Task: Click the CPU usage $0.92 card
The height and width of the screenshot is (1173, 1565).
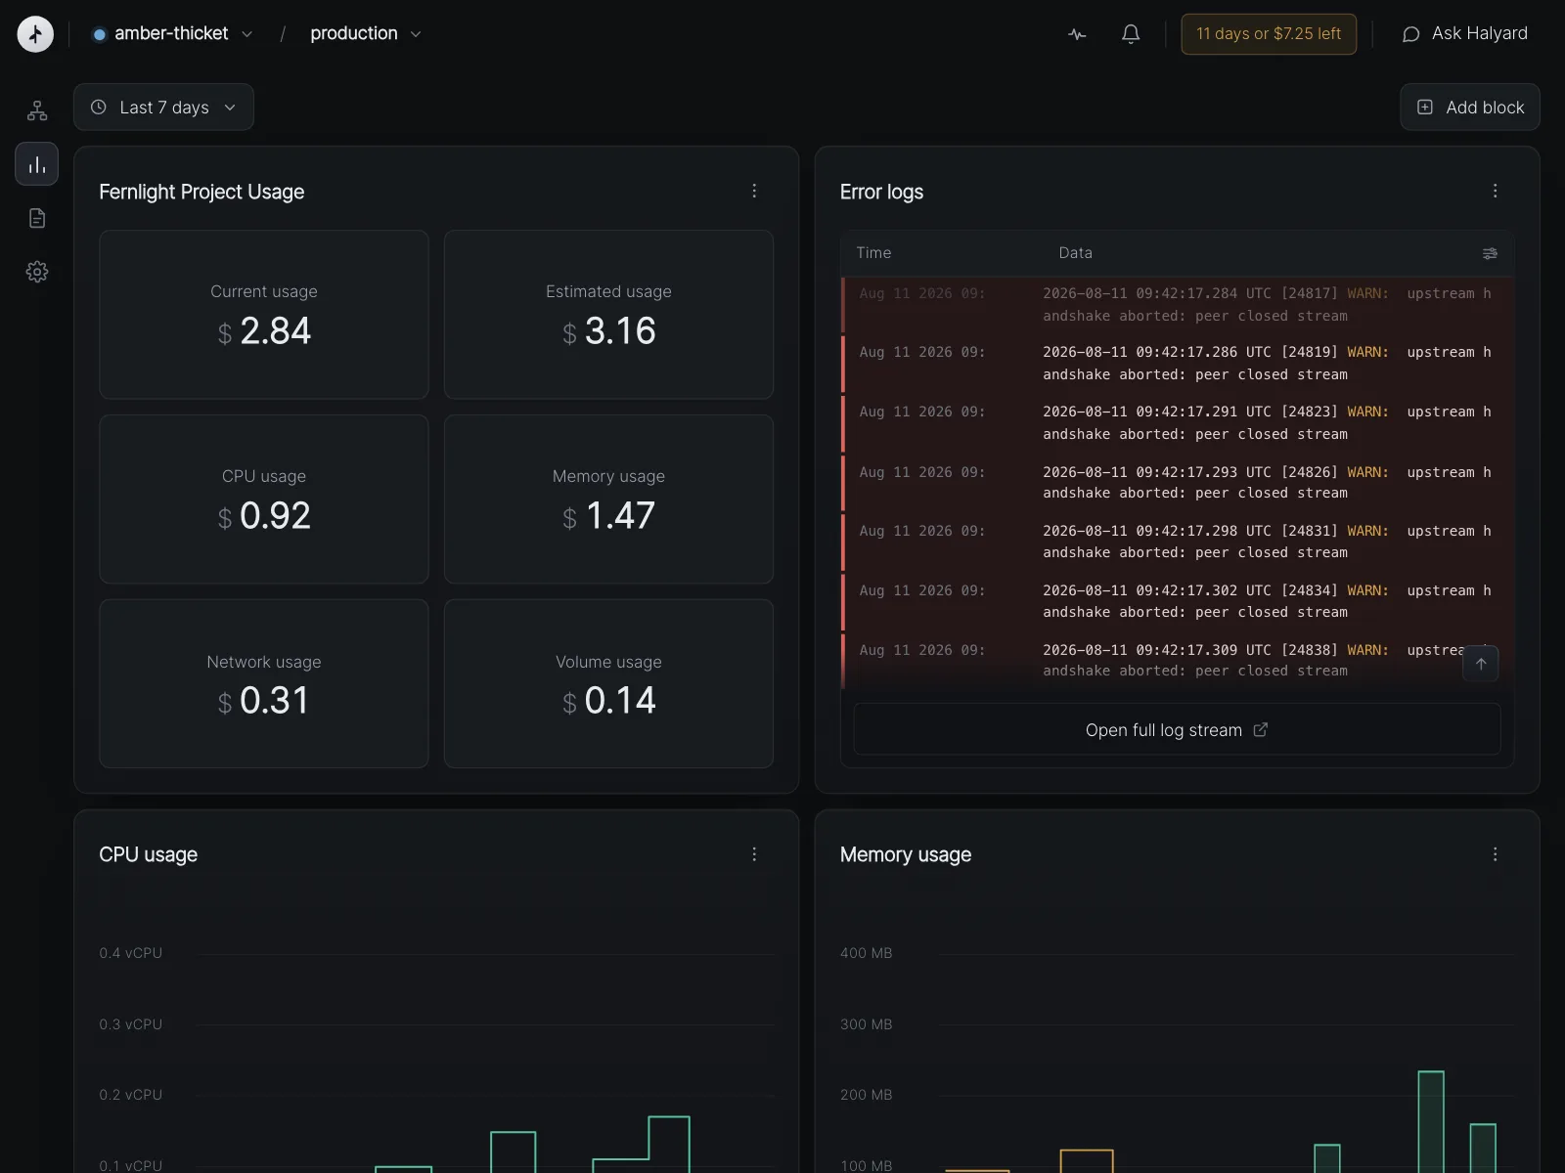Action: coord(264,500)
